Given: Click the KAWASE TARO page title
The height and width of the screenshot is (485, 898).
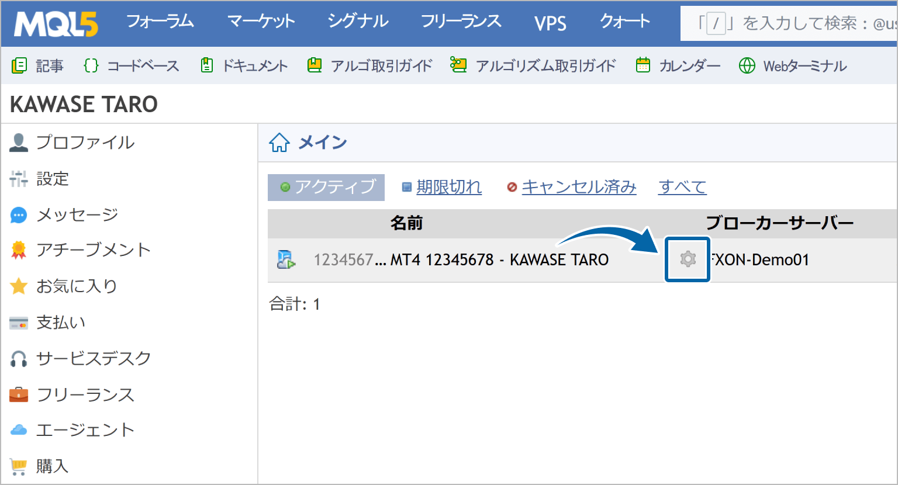Looking at the screenshot, I should [84, 105].
